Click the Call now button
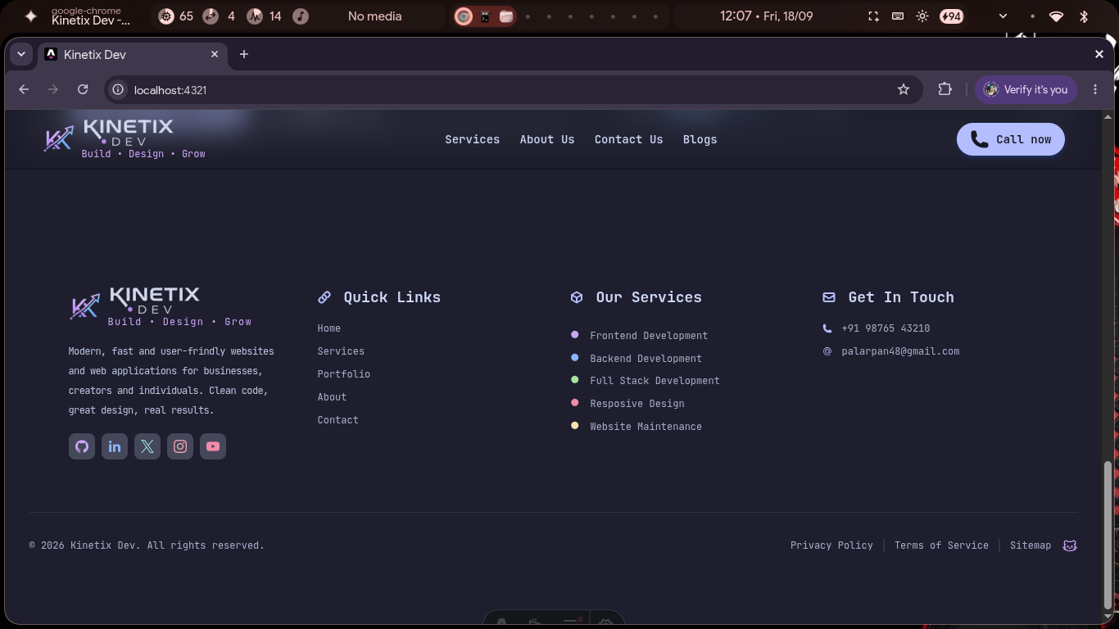This screenshot has height=629, width=1119. [1011, 139]
